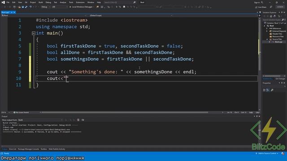Click the Save All icon
The image size is (287, 161).
pyautogui.click(x=26, y=7)
